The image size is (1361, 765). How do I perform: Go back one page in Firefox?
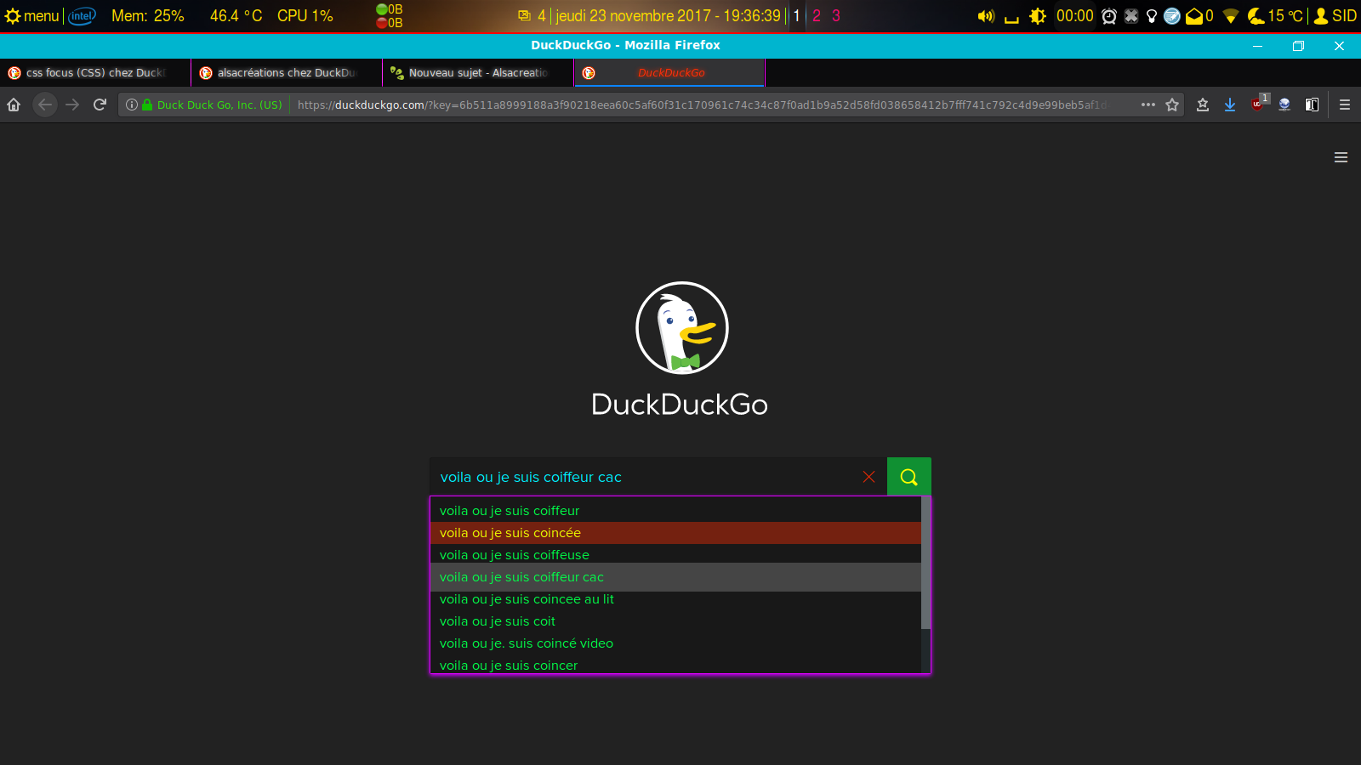(45, 105)
